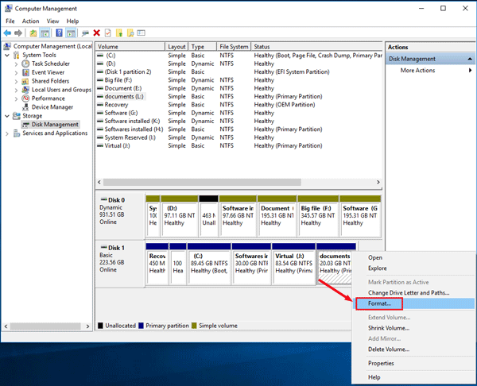Choose Delete Volume... from context menu
The width and height of the screenshot is (477, 386).
413,349
